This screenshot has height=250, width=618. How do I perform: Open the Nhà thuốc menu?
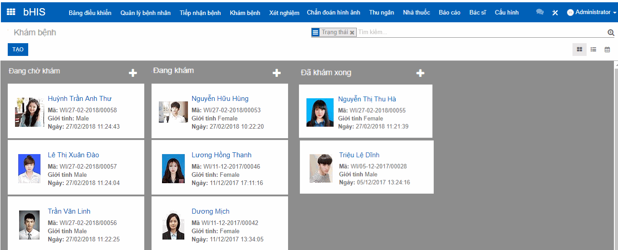[x=416, y=12]
